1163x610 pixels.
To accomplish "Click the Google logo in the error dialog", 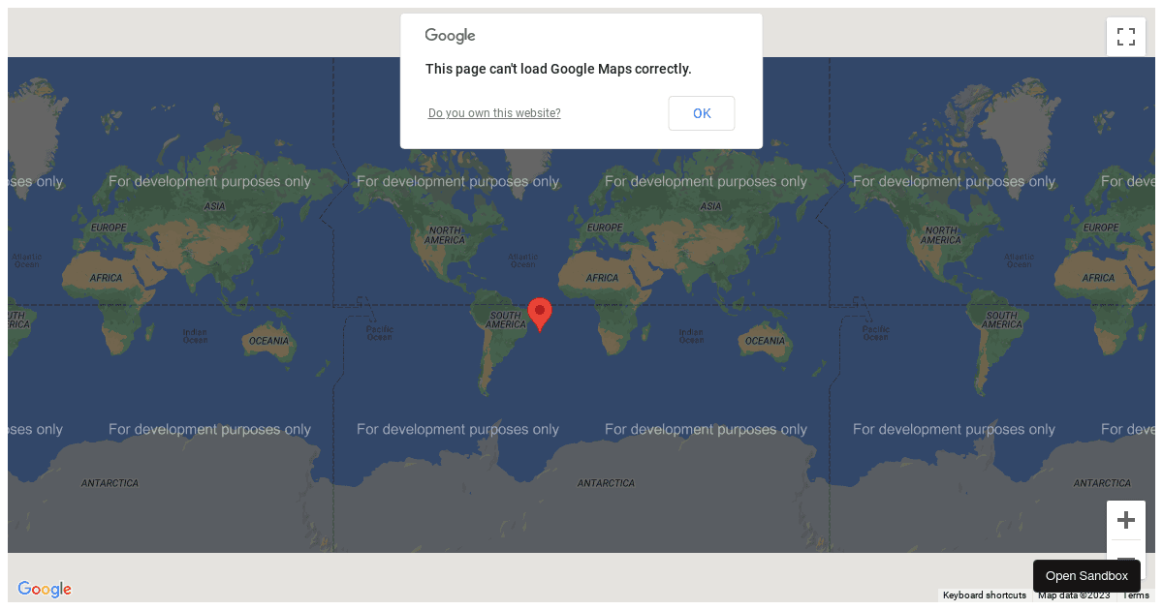I will (x=450, y=35).
